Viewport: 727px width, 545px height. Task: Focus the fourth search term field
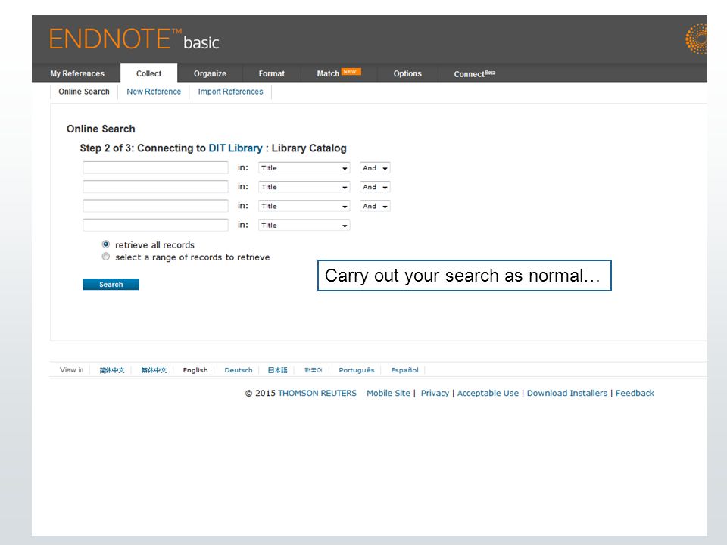coord(155,225)
